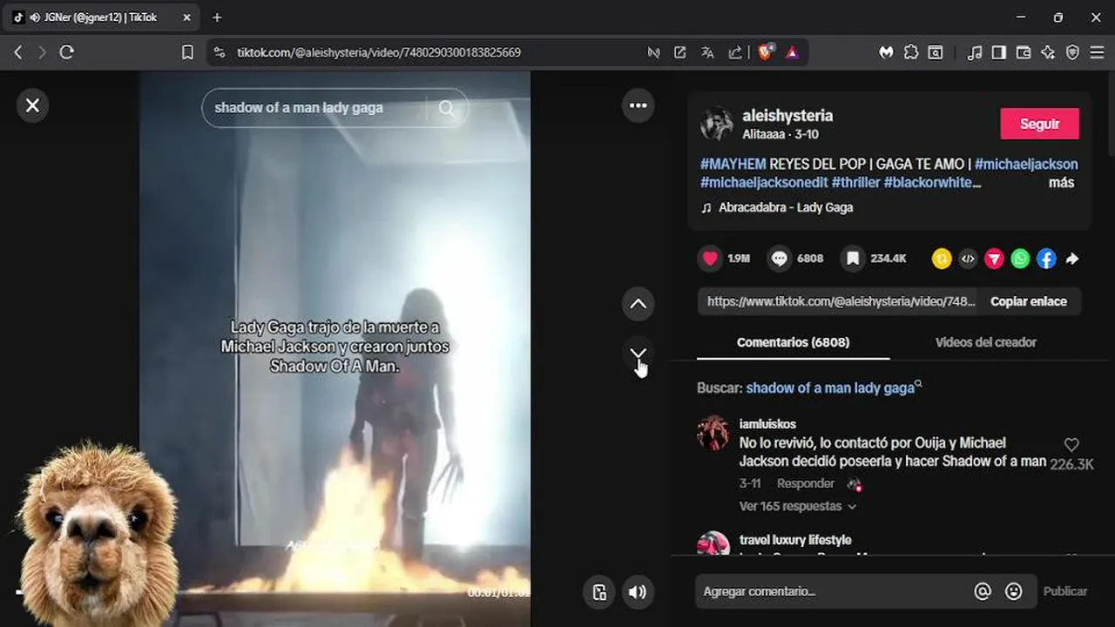The image size is (1115, 627).
Task: Go to next video with down chevron
Action: click(639, 354)
